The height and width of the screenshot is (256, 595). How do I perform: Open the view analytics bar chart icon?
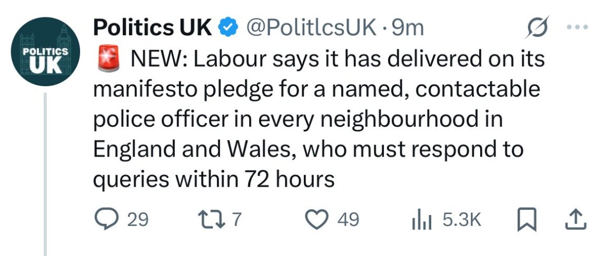point(421,220)
